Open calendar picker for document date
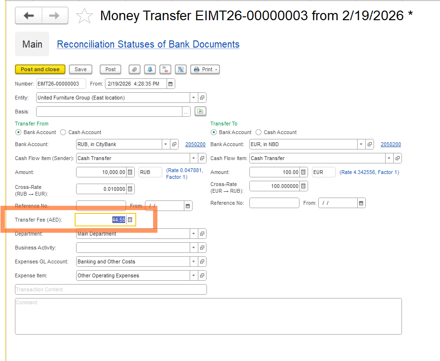This screenshot has height=361, width=440. tap(170, 84)
